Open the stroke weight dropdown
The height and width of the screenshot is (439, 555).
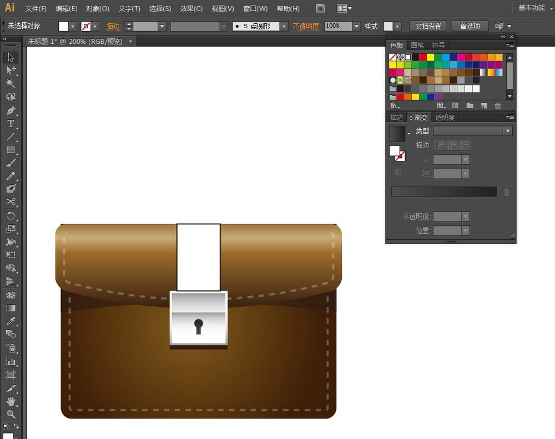point(162,26)
